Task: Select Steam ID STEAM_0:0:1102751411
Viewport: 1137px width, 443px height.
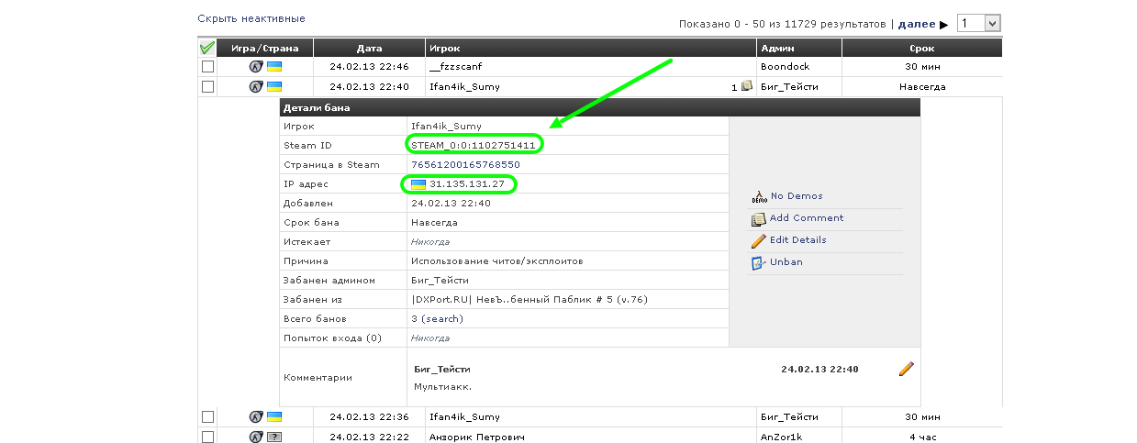Action: pos(473,146)
